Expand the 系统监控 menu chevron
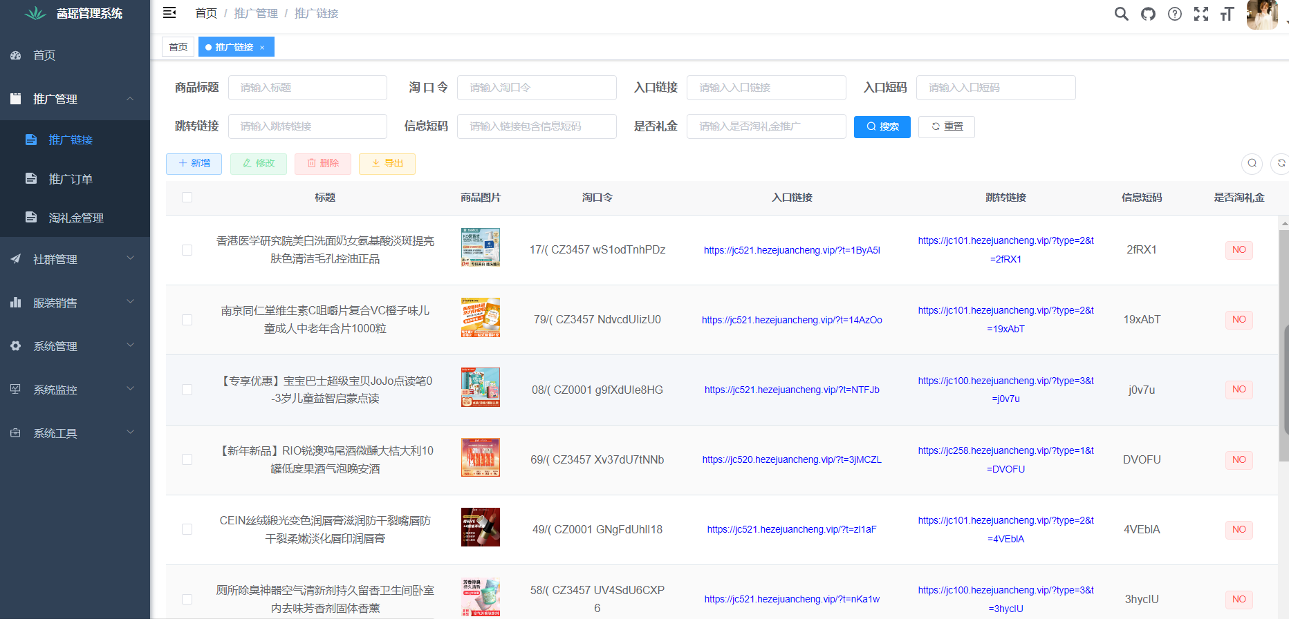 pyautogui.click(x=130, y=389)
